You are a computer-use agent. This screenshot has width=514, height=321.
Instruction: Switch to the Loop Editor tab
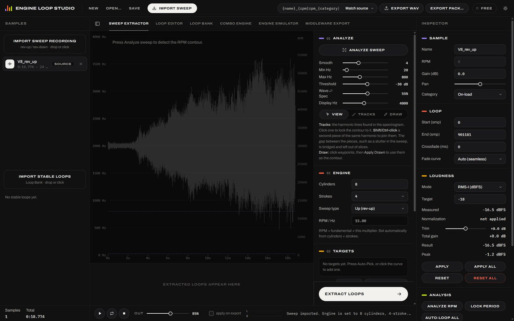coord(169,24)
